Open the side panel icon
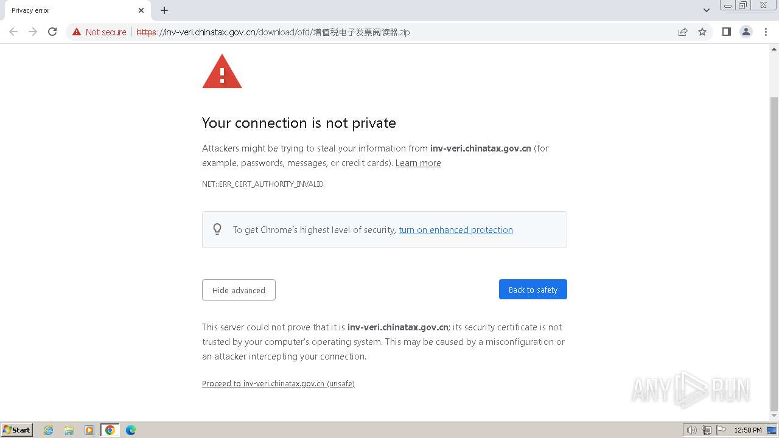The height and width of the screenshot is (438, 779). 726,32
